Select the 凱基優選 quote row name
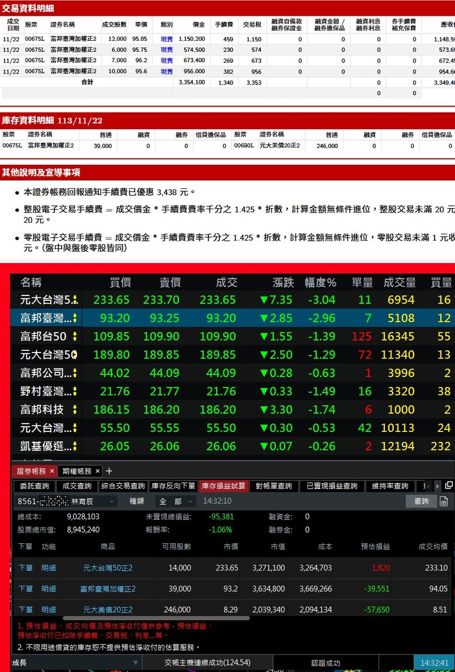The height and width of the screenshot is (672, 455). (x=46, y=446)
